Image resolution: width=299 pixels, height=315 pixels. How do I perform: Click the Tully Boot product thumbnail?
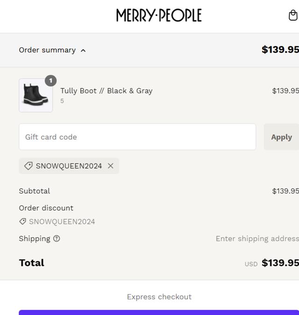[x=36, y=95]
